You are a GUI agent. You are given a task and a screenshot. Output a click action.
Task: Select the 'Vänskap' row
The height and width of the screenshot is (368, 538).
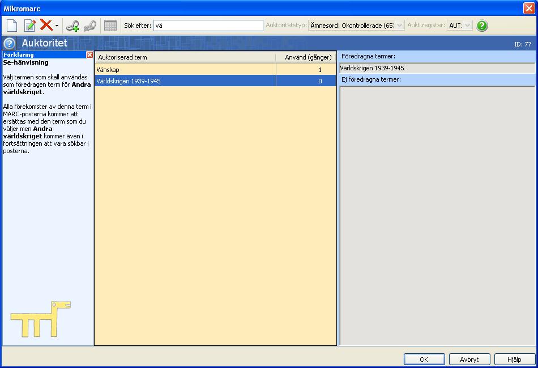(215, 70)
